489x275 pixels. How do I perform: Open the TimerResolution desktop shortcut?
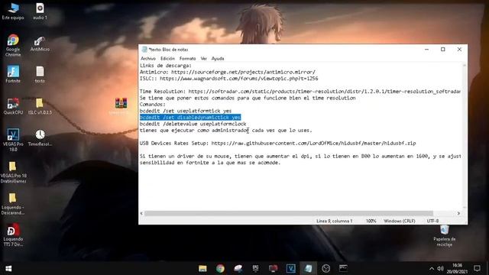pyautogui.click(x=40, y=137)
